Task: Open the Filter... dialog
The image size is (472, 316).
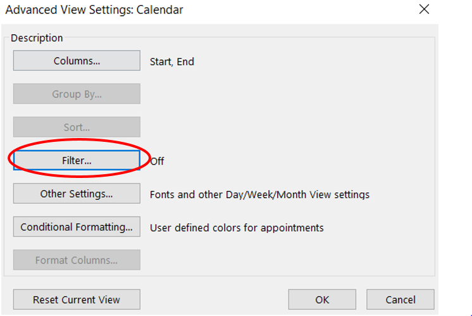Action: pos(77,160)
